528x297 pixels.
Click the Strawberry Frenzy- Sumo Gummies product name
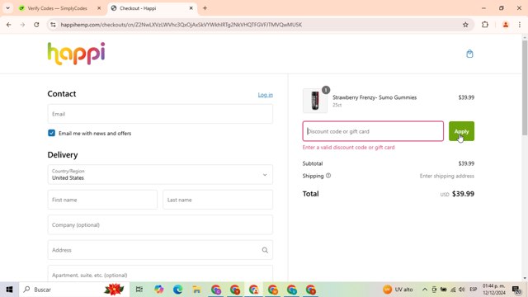click(375, 97)
